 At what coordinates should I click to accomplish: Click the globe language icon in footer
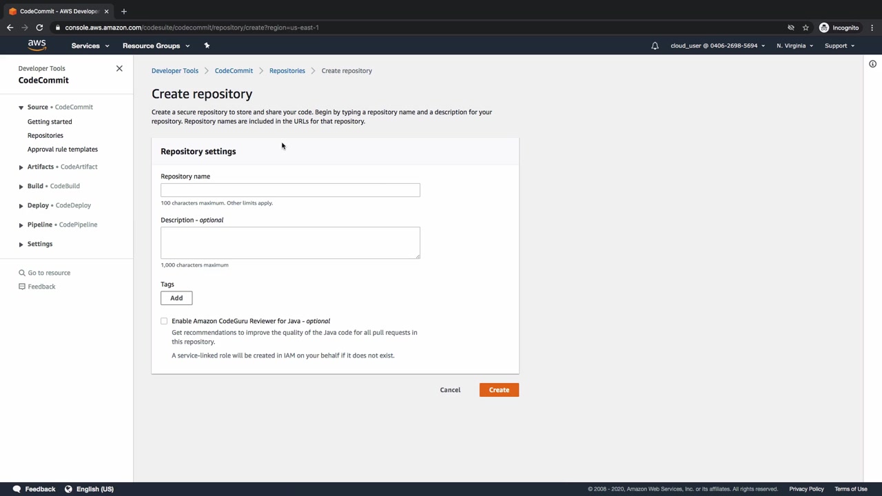click(x=68, y=489)
